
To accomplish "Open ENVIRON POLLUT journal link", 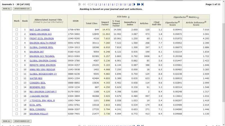I will point(39,114).
